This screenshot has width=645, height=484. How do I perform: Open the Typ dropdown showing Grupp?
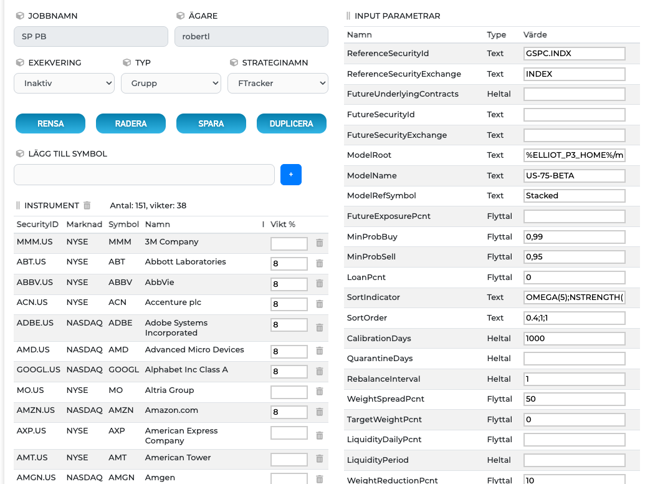click(x=171, y=83)
